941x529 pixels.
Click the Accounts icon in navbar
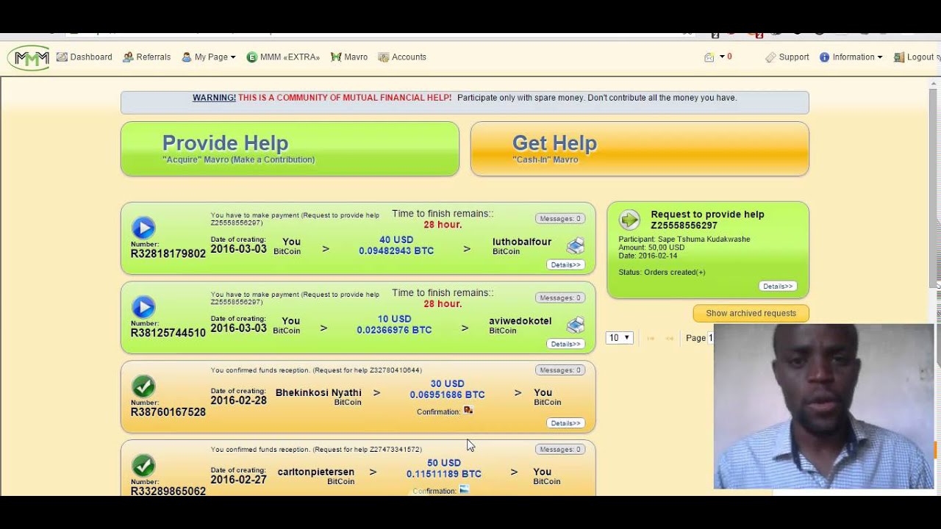tap(384, 57)
